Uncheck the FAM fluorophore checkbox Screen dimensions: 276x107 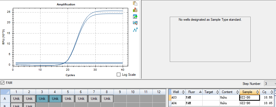point(3,83)
